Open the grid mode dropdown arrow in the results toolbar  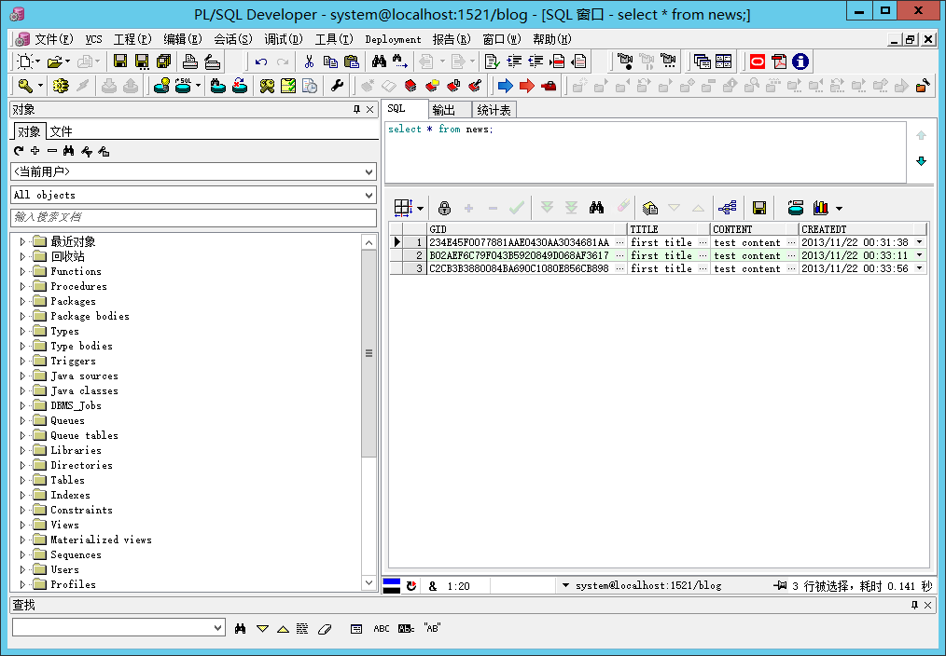click(x=421, y=209)
